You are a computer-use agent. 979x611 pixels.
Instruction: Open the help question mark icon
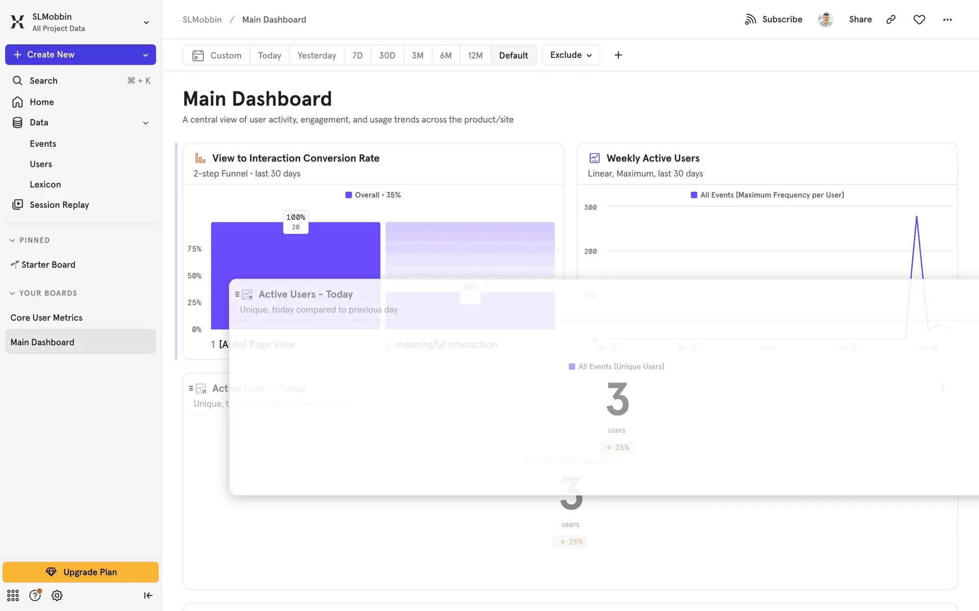click(x=35, y=595)
